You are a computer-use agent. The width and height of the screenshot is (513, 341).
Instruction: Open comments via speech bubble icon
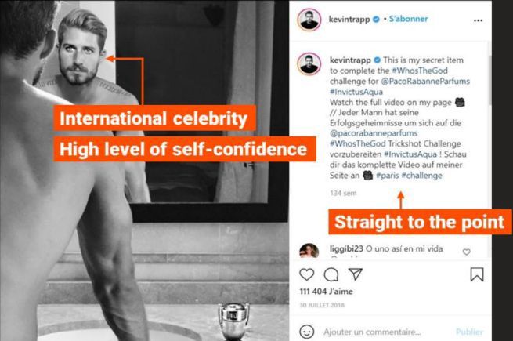(x=331, y=274)
